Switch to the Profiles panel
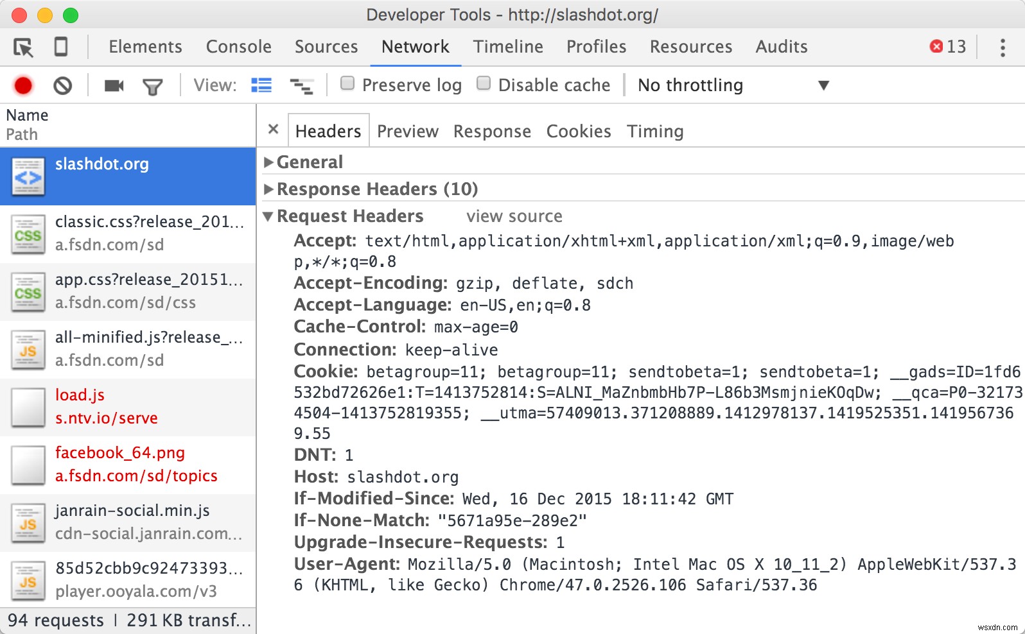1025x634 pixels. 596,47
